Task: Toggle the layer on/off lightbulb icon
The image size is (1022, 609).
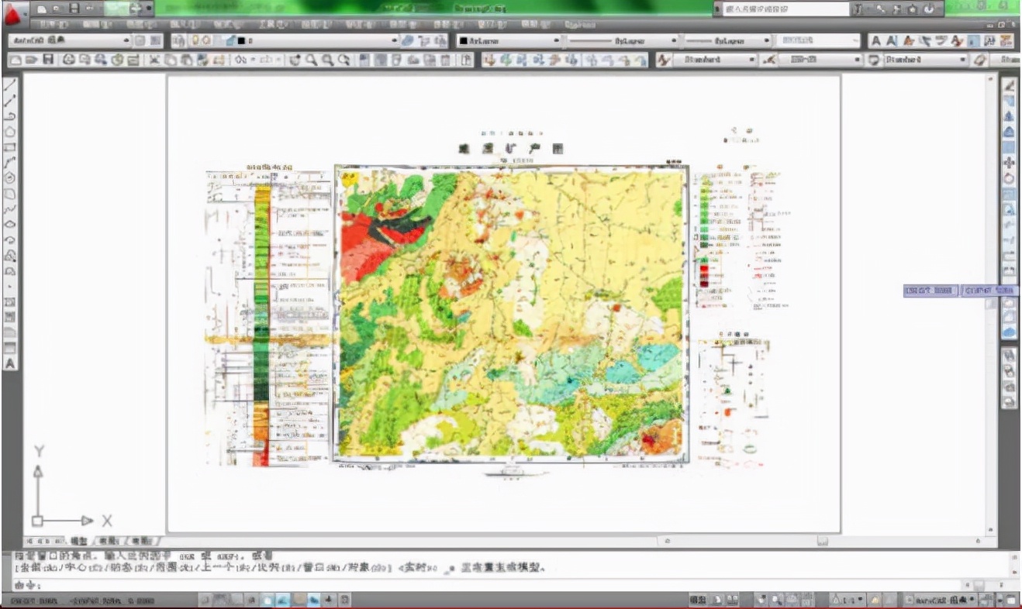Action: [x=196, y=40]
